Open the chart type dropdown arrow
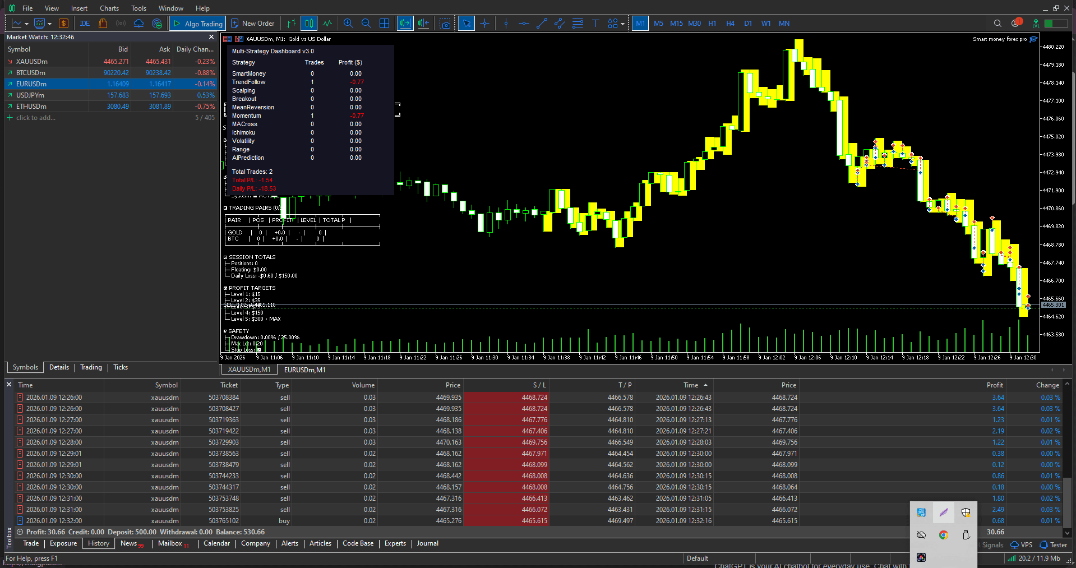 [x=26, y=24]
